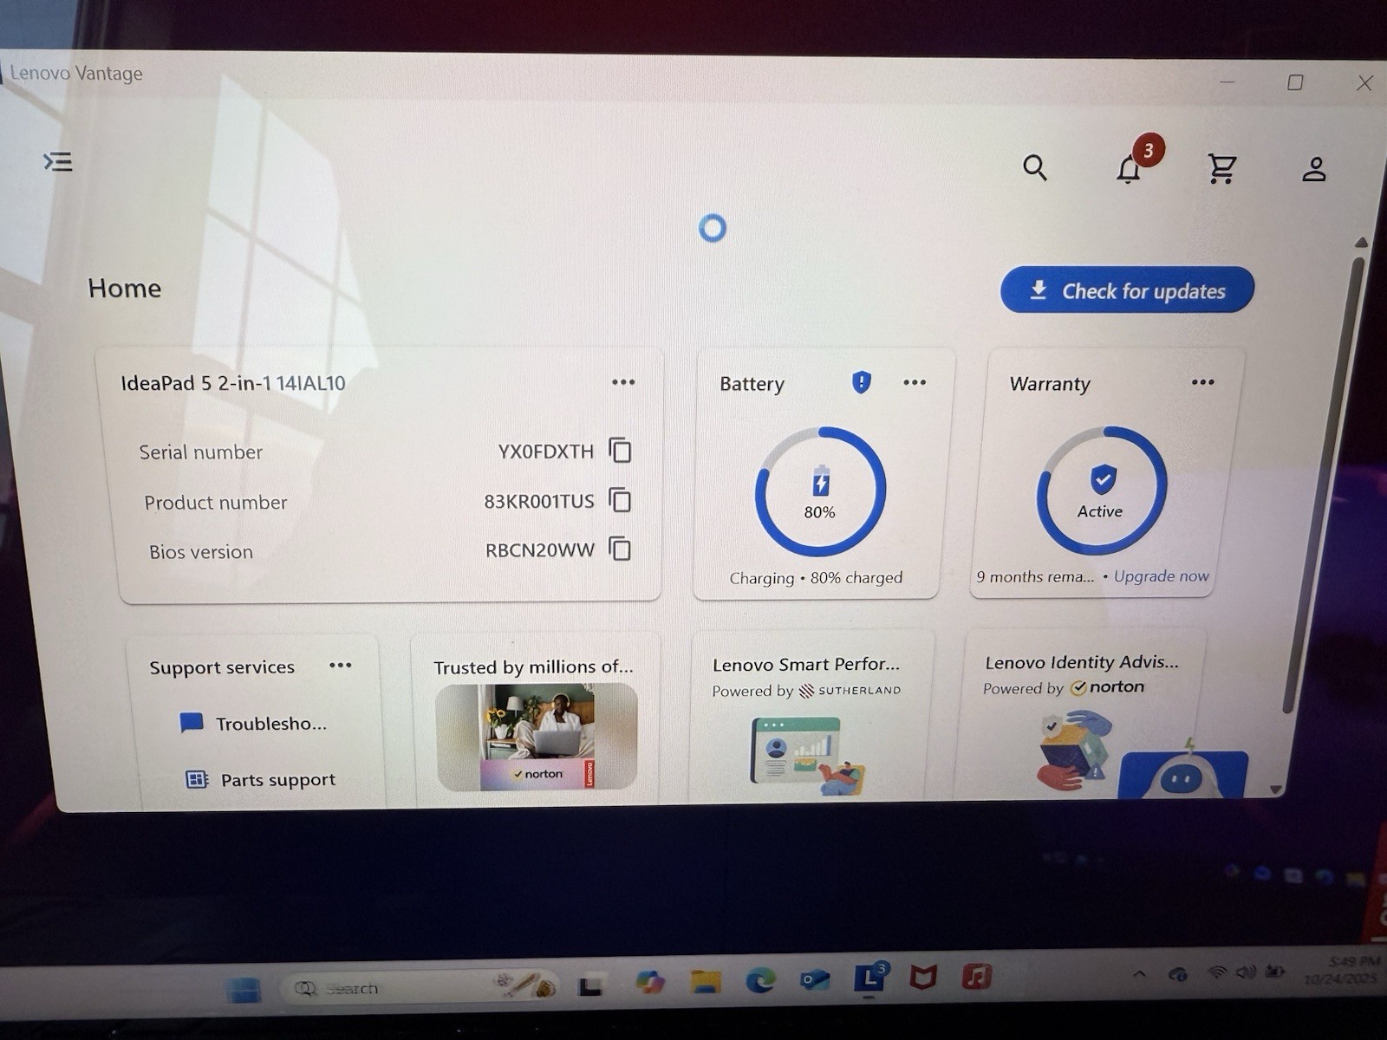Click the Troubleshooting chat bubble icon
This screenshot has width=1387, height=1040.
192,723
